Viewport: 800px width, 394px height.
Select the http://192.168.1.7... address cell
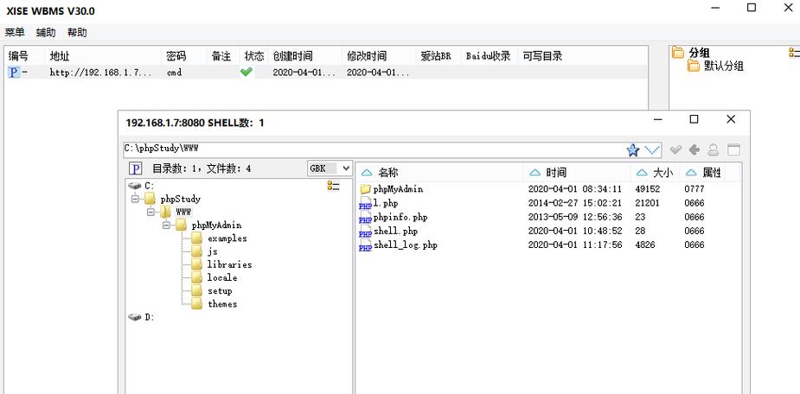101,73
